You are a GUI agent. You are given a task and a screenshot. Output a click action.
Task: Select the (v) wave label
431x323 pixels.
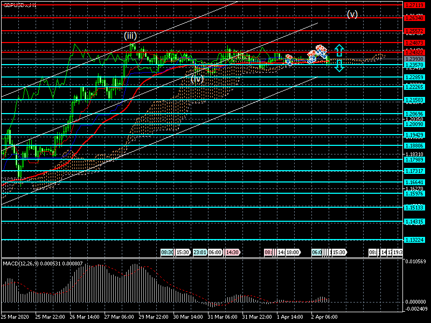[352, 14]
